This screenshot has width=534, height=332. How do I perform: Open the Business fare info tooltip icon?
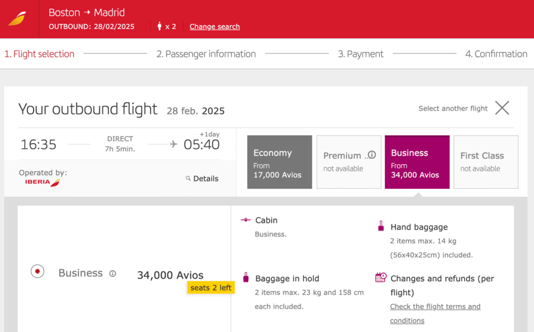[x=113, y=273]
